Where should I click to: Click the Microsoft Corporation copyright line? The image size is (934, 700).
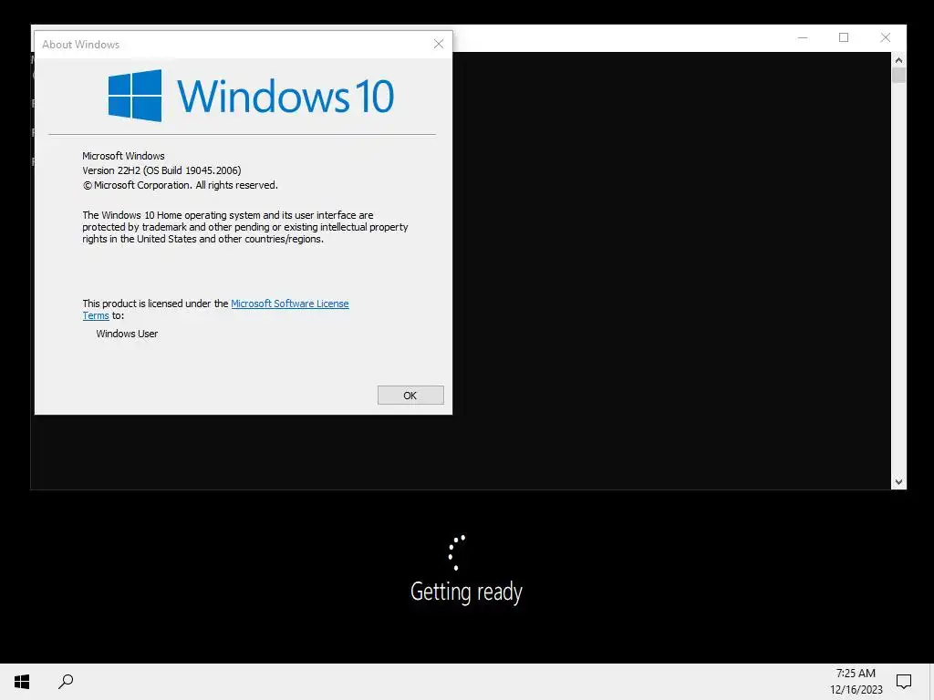pyautogui.click(x=180, y=186)
